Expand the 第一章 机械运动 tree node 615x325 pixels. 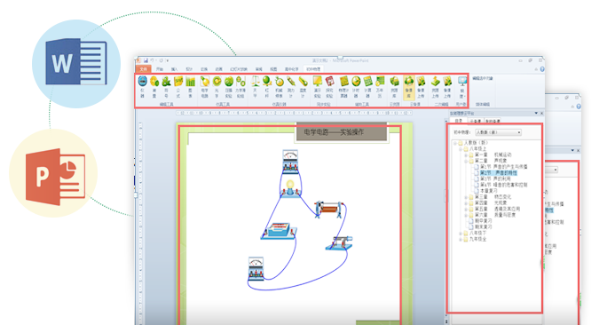click(x=466, y=155)
